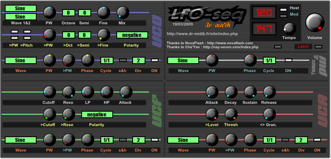
Task: Click the red 147 tempo display
Action: pos(264,29)
